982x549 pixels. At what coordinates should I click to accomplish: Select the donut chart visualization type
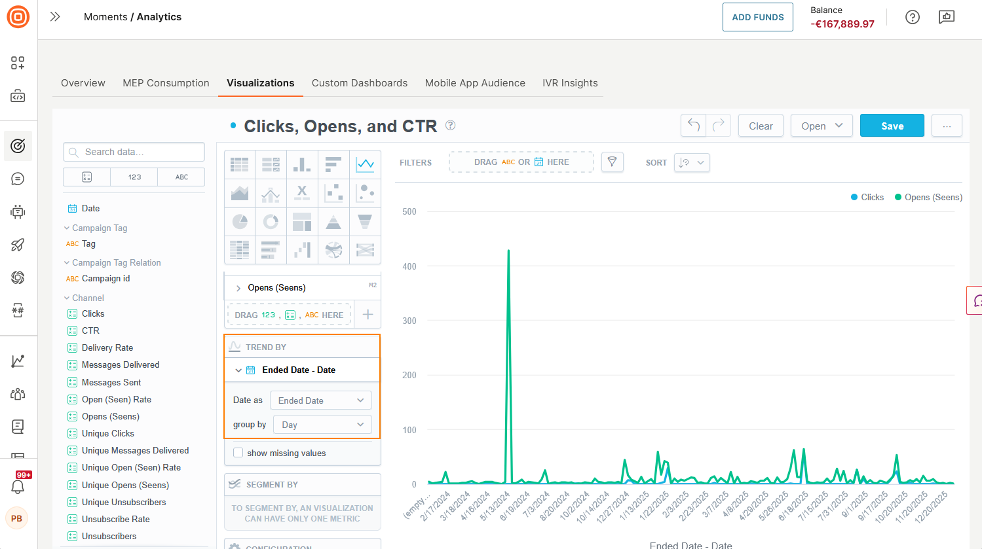pos(271,221)
